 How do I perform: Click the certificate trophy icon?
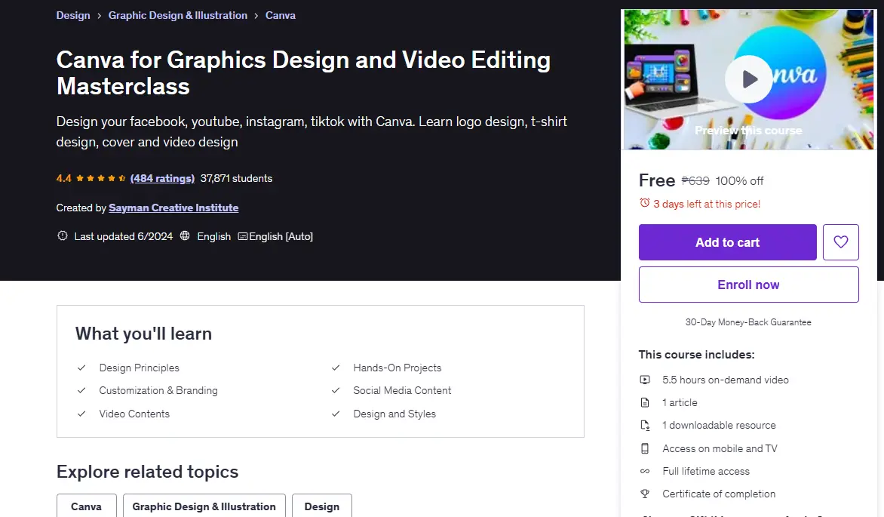tap(645, 494)
